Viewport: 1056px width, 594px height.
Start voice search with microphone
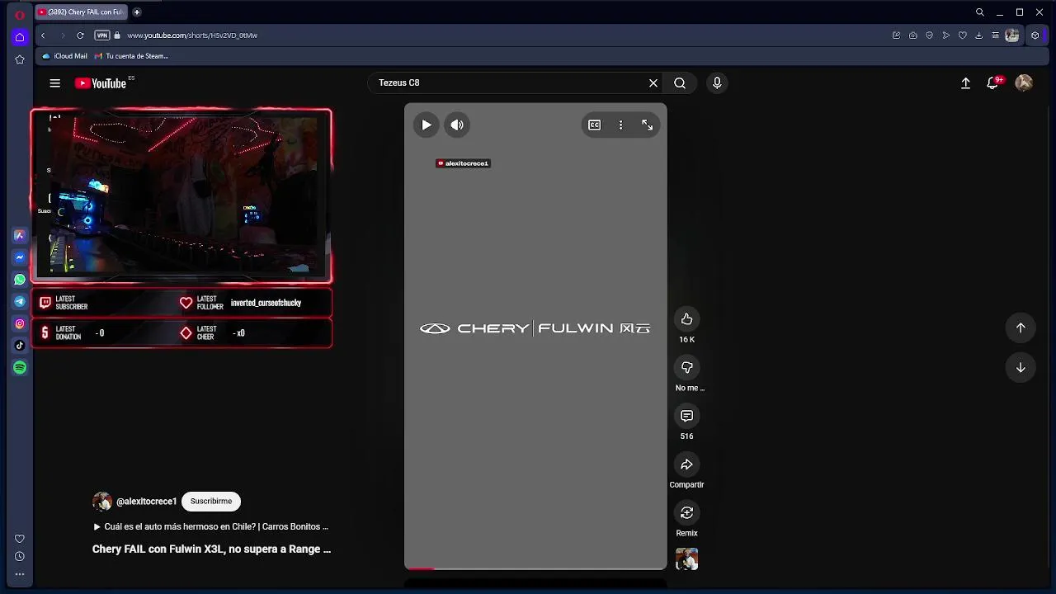pos(717,83)
